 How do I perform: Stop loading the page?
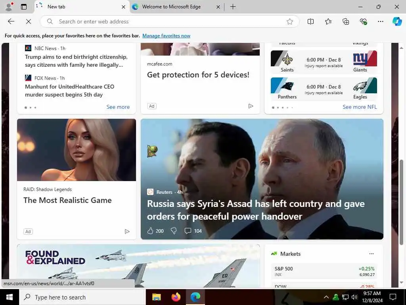pyautogui.click(x=29, y=21)
